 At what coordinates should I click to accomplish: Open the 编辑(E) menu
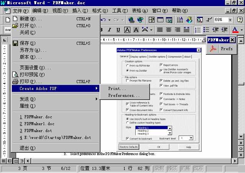(x=40, y=11)
